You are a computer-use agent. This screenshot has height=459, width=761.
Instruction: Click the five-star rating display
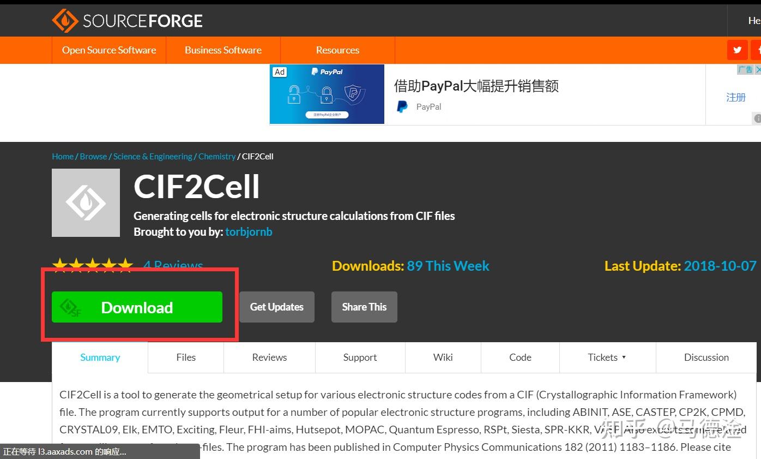[x=93, y=265]
